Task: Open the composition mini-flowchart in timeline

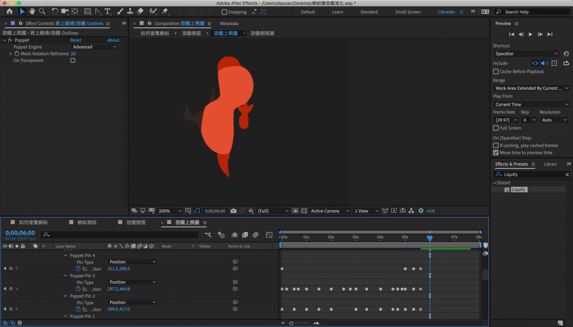Action: (x=208, y=235)
